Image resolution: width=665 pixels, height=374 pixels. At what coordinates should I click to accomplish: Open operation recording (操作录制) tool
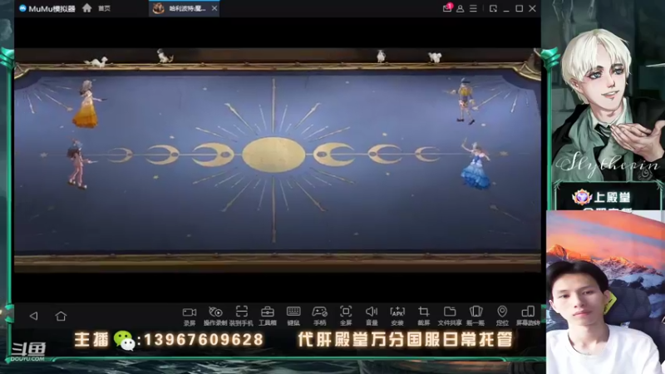tap(215, 316)
